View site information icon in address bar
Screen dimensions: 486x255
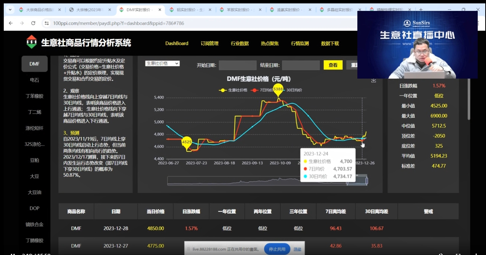(x=47, y=23)
